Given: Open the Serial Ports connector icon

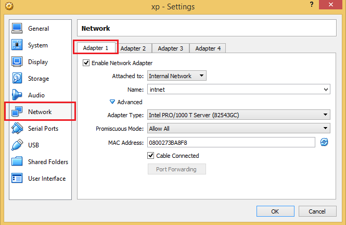Looking at the screenshot, I should point(17,128).
